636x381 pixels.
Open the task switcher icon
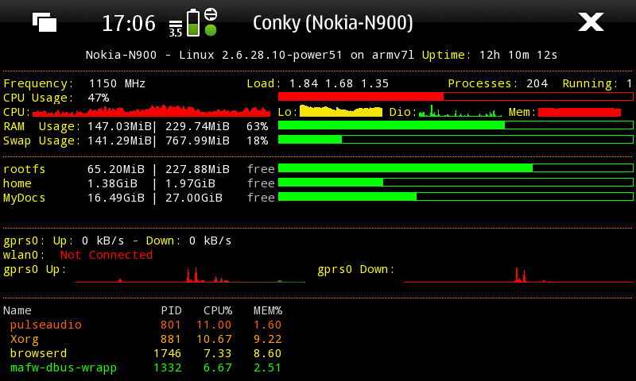pyautogui.click(x=45, y=22)
